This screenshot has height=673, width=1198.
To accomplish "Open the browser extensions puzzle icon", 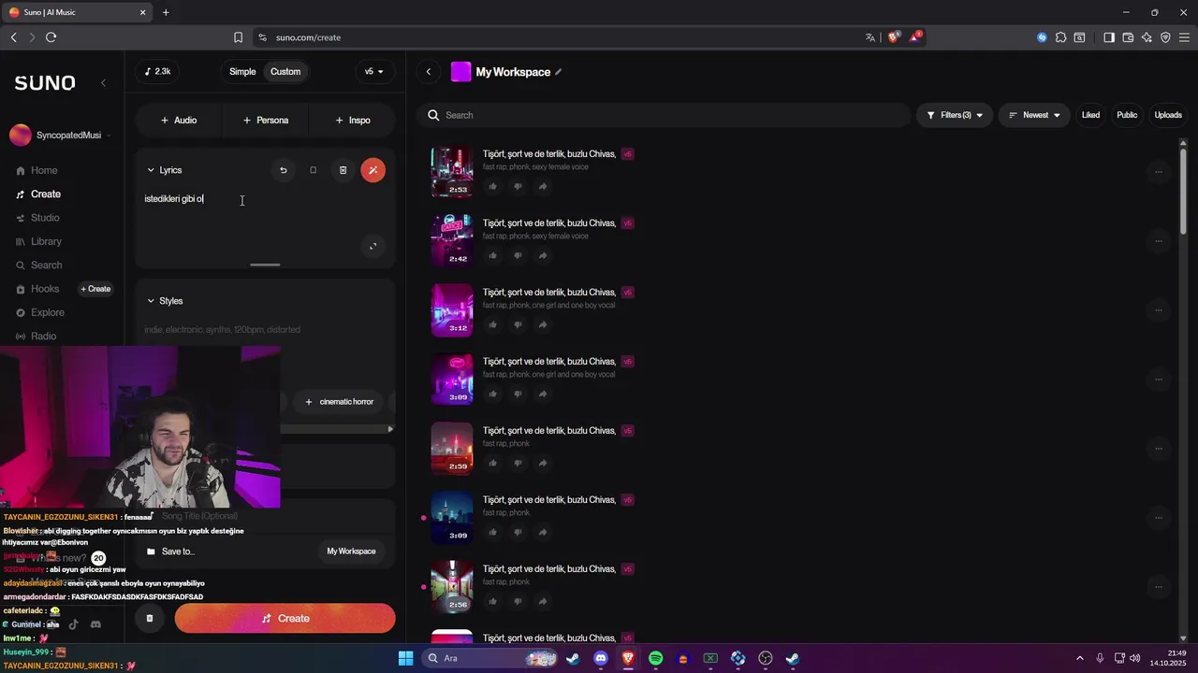I will pyautogui.click(x=1060, y=37).
